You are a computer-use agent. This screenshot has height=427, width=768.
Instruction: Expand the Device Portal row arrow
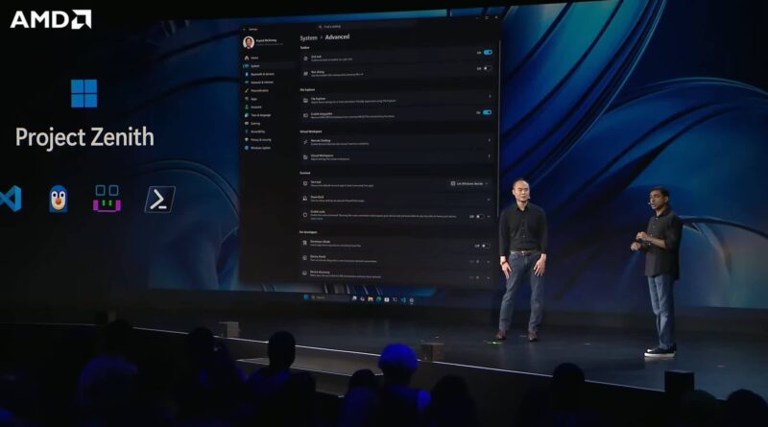click(x=488, y=262)
